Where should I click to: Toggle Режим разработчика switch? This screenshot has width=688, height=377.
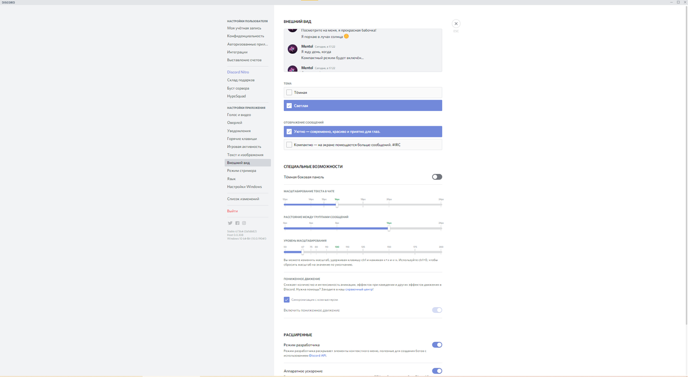tap(437, 345)
